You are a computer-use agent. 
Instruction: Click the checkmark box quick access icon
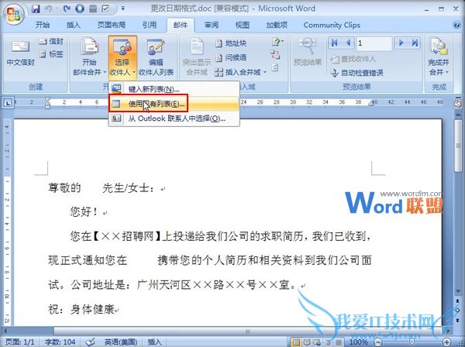105,9
